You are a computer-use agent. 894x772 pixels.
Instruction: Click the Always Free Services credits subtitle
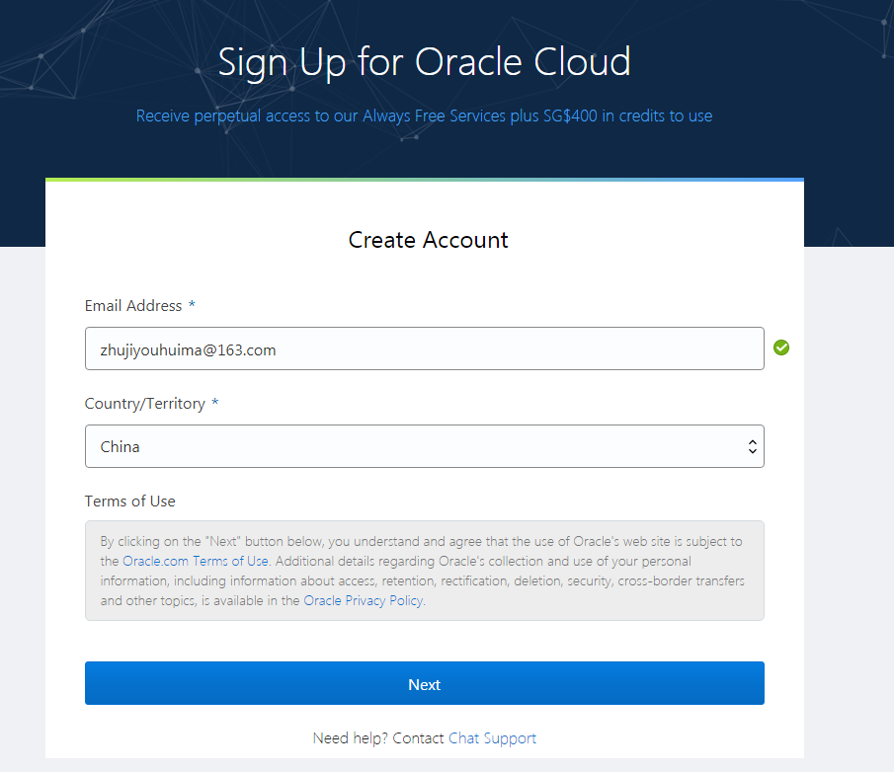(x=424, y=116)
